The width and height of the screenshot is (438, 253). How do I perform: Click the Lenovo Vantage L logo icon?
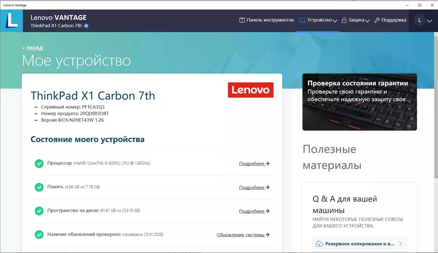click(x=11, y=21)
